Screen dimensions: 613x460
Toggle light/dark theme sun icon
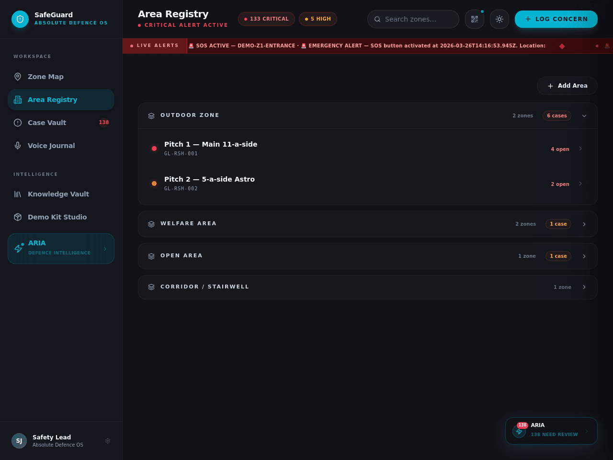pos(499,19)
